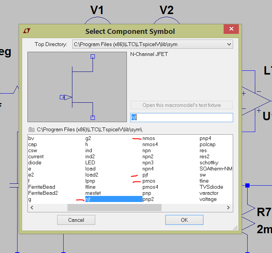The width and height of the screenshot is (272, 253).
Task: Select the nmos4 component
Action: coord(150,144)
